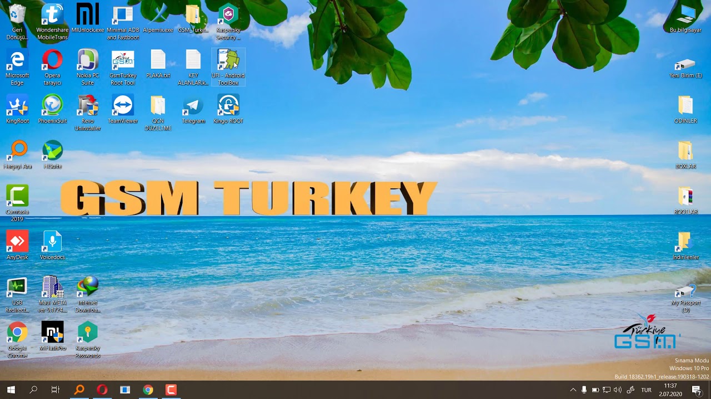Open Internet Download Manager shortcut
The height and width of the screenshot is (399, 711).
[x=88, y=295]
